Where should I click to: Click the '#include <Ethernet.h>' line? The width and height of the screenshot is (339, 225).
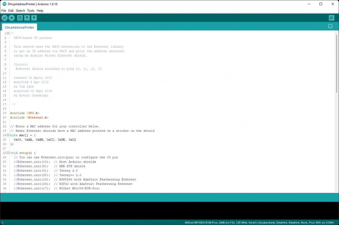[29, 118]
